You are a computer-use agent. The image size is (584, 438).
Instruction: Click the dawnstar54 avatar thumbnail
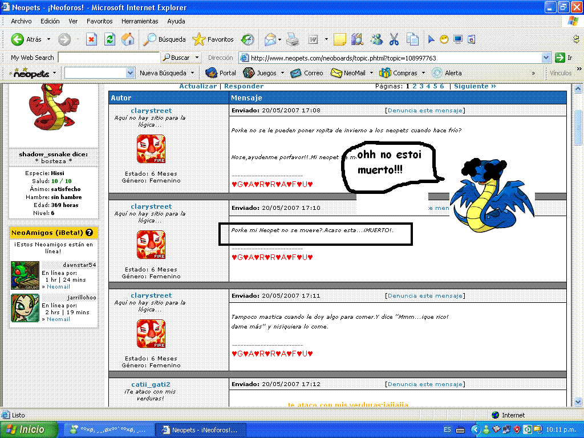25,275
